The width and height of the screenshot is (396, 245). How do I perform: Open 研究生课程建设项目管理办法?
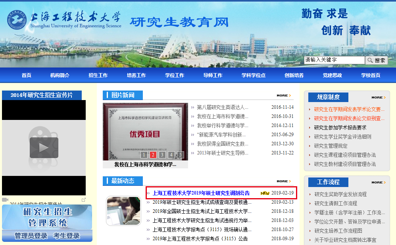(x=345, y=155)
